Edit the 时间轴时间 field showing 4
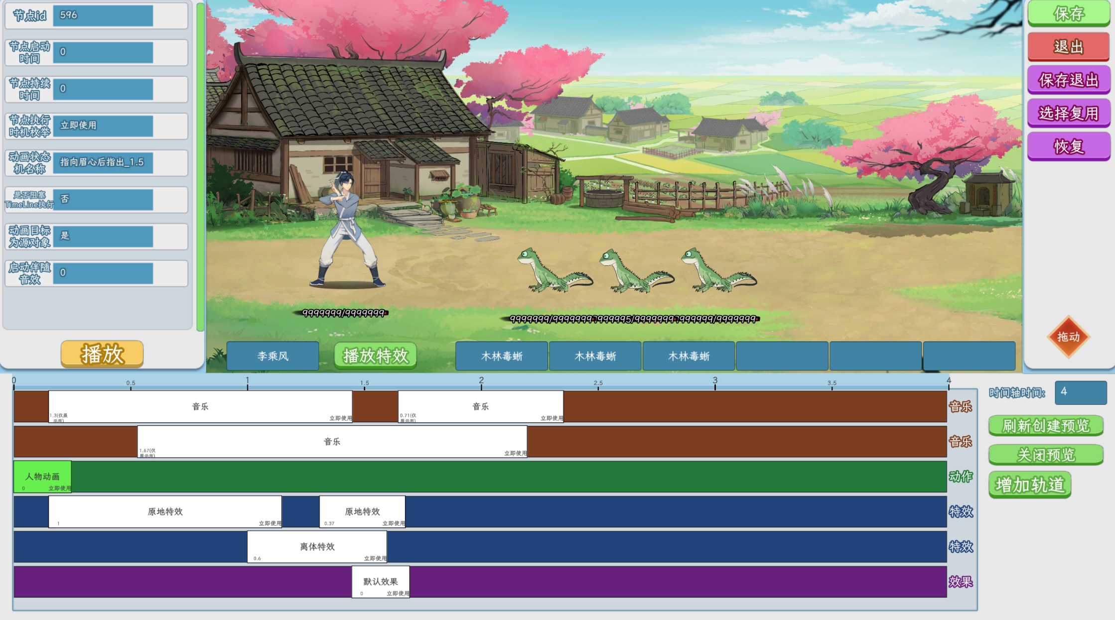Image resolution: width=1115 pixels, height=620 pixels. [x=1081, y=392]
